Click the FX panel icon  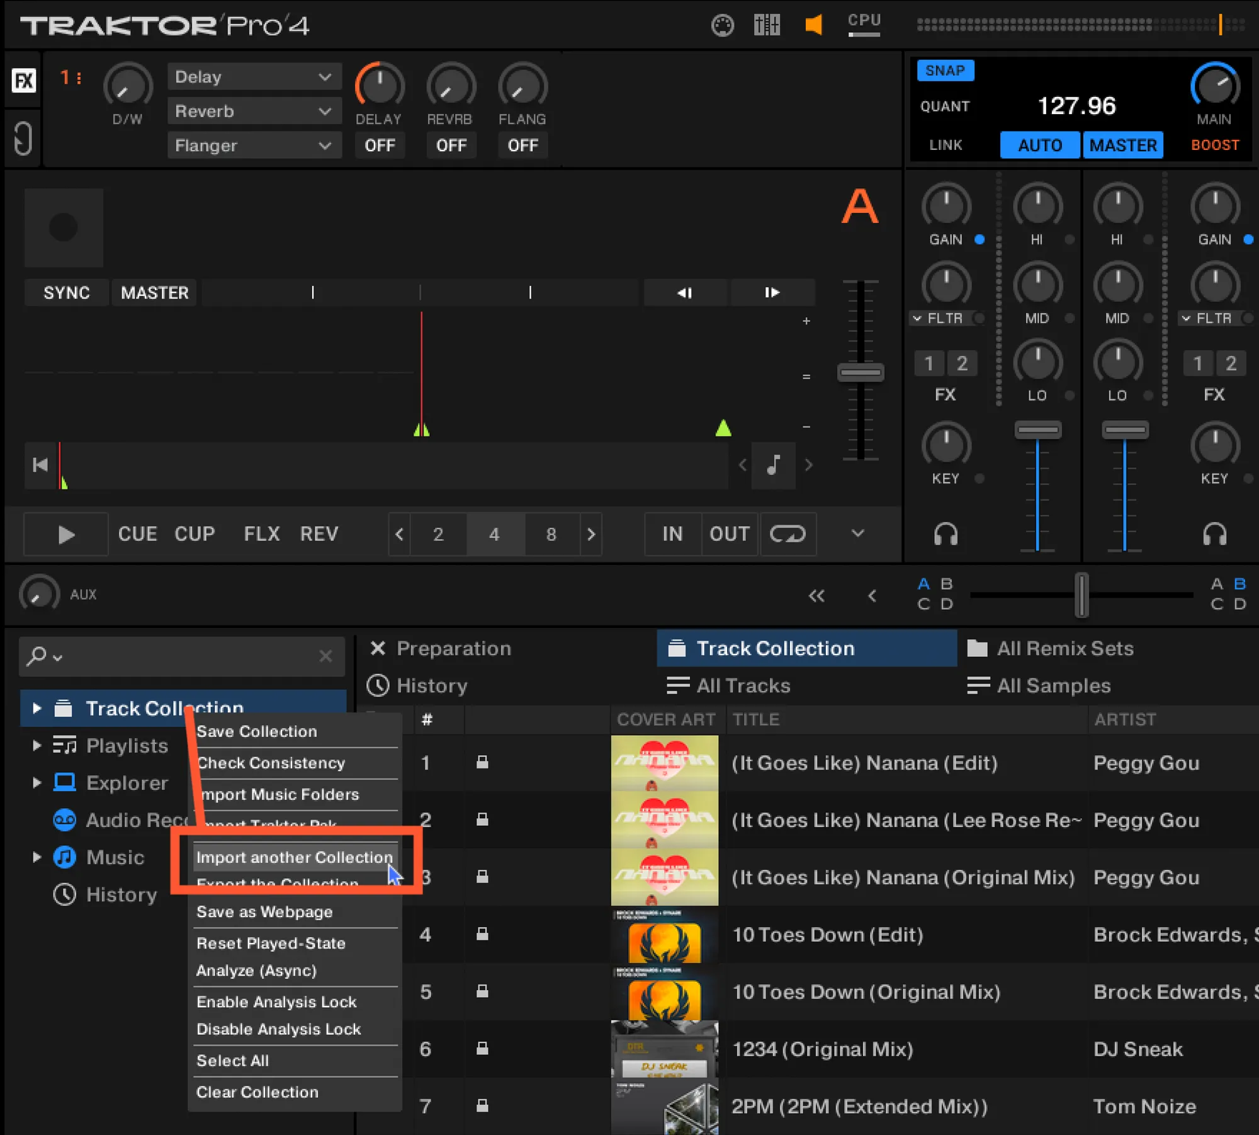(x=24, y=81)
